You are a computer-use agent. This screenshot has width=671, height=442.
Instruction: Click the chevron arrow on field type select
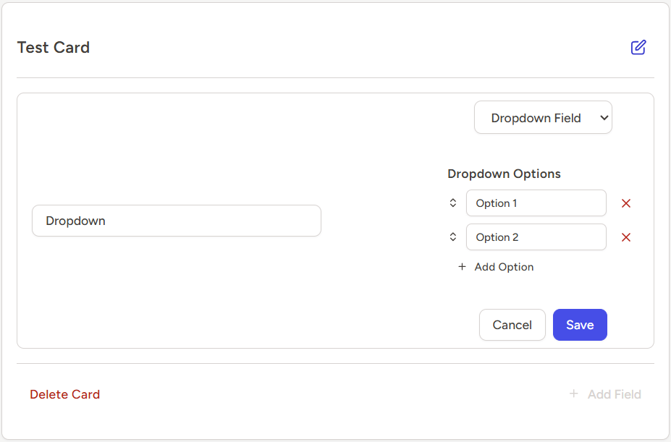(604, 118)
